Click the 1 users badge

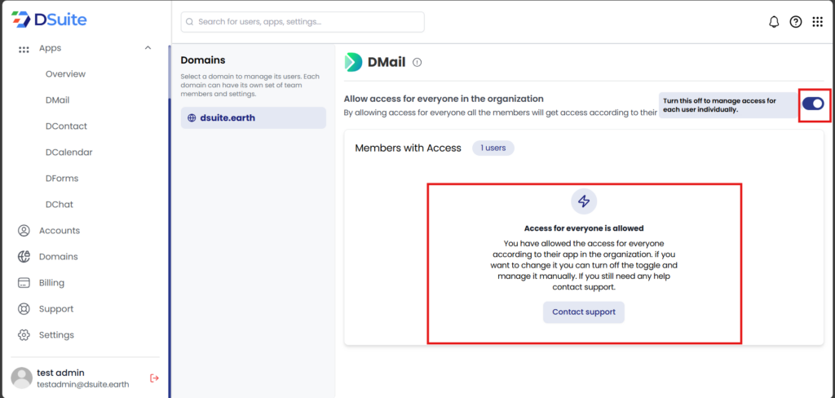click(x=493, y=148)
